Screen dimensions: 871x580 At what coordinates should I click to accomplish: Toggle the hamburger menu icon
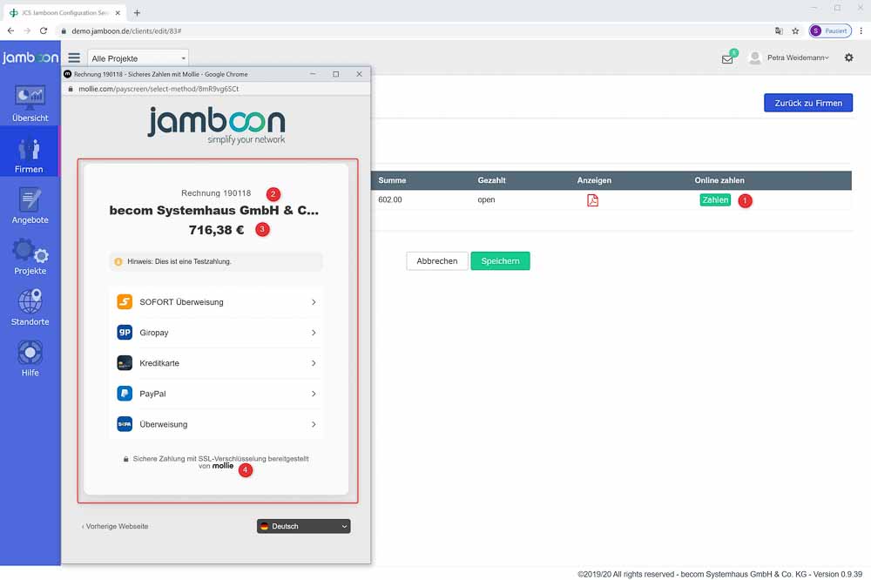pyautogui.click(x=74, y=57)
